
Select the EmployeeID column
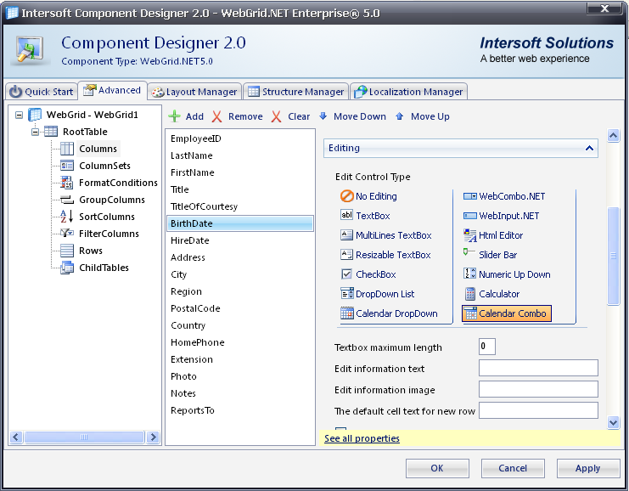coord(240,138)
